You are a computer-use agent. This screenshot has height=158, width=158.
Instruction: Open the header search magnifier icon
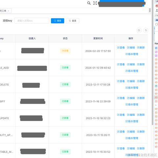pos(89,3)
